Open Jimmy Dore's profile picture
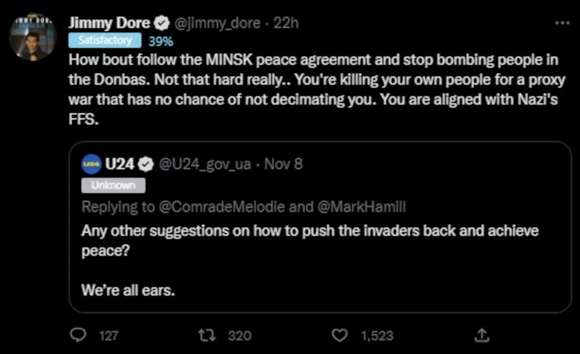Image resolution: width=580 pixels, height=354 pixels. click(x=32, y=37)
